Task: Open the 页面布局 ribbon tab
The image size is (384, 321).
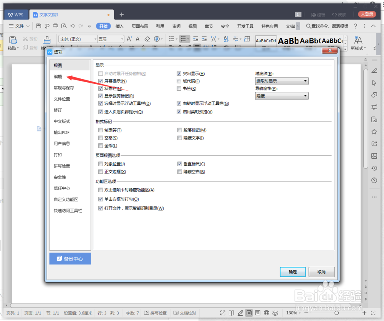Action: pyautogui.click(x=140, y=26)
